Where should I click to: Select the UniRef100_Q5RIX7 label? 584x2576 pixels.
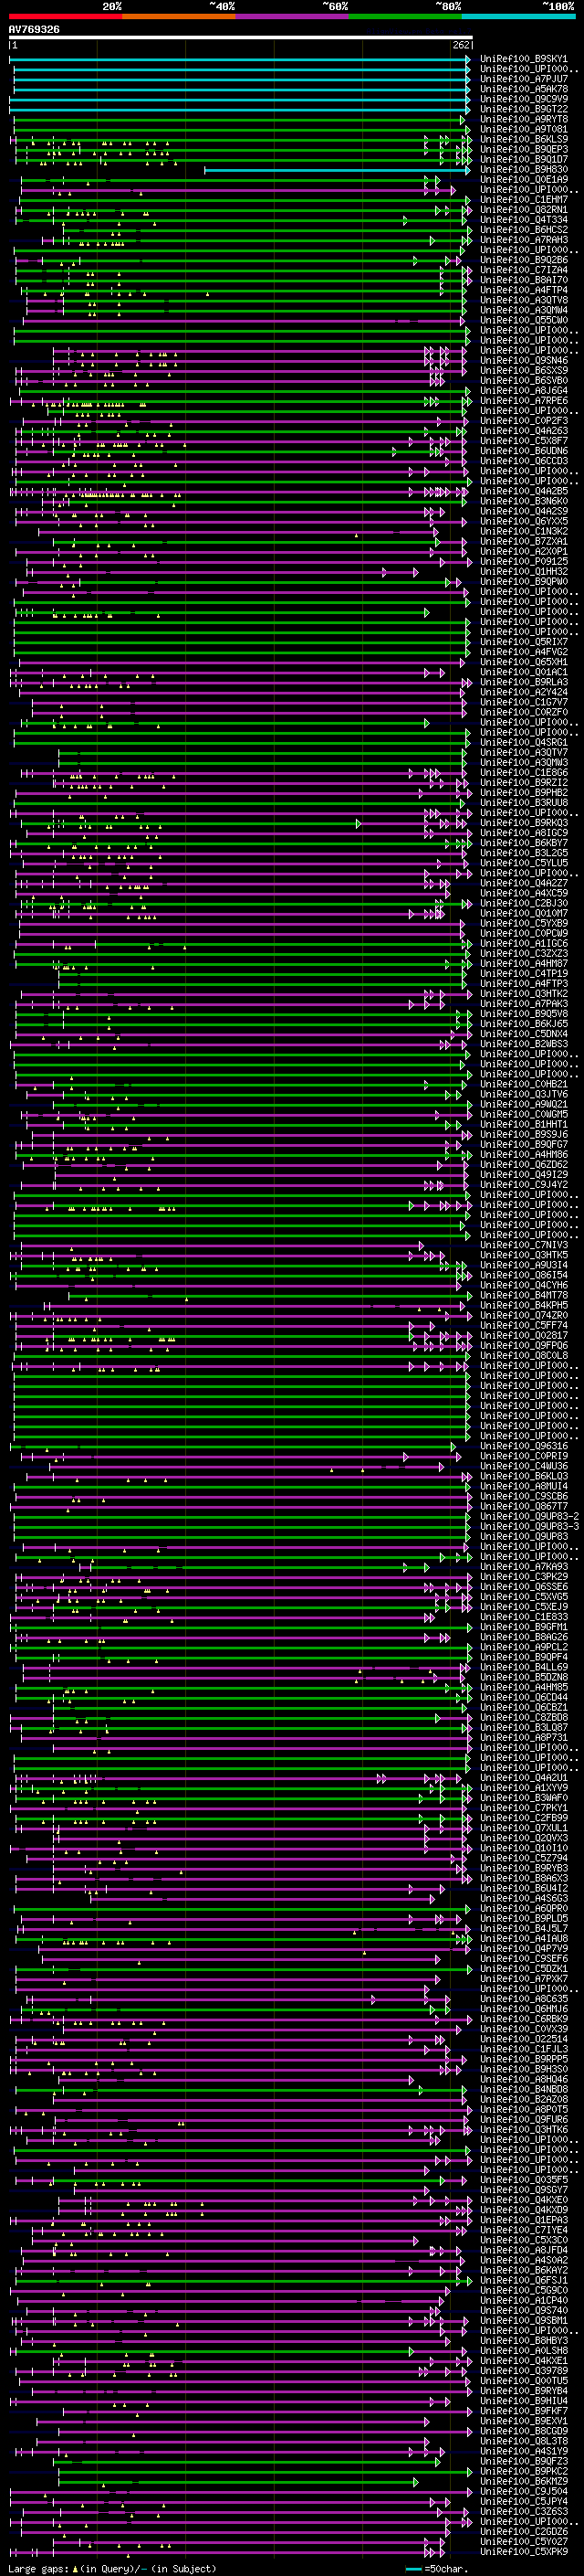[x=523, y=642]
